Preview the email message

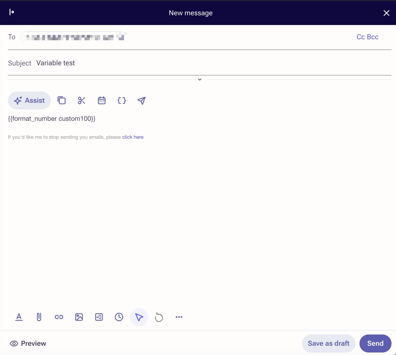(x=28, y=343)
